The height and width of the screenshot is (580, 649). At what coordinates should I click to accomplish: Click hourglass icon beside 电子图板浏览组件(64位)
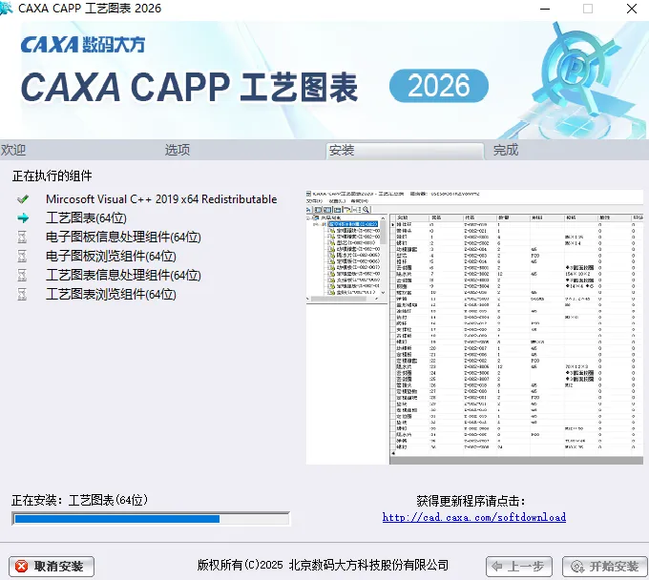[x=22, y=256]
